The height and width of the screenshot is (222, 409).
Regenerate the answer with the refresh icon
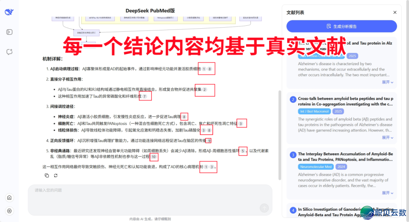pyautogui.click(x=56, y=175)
